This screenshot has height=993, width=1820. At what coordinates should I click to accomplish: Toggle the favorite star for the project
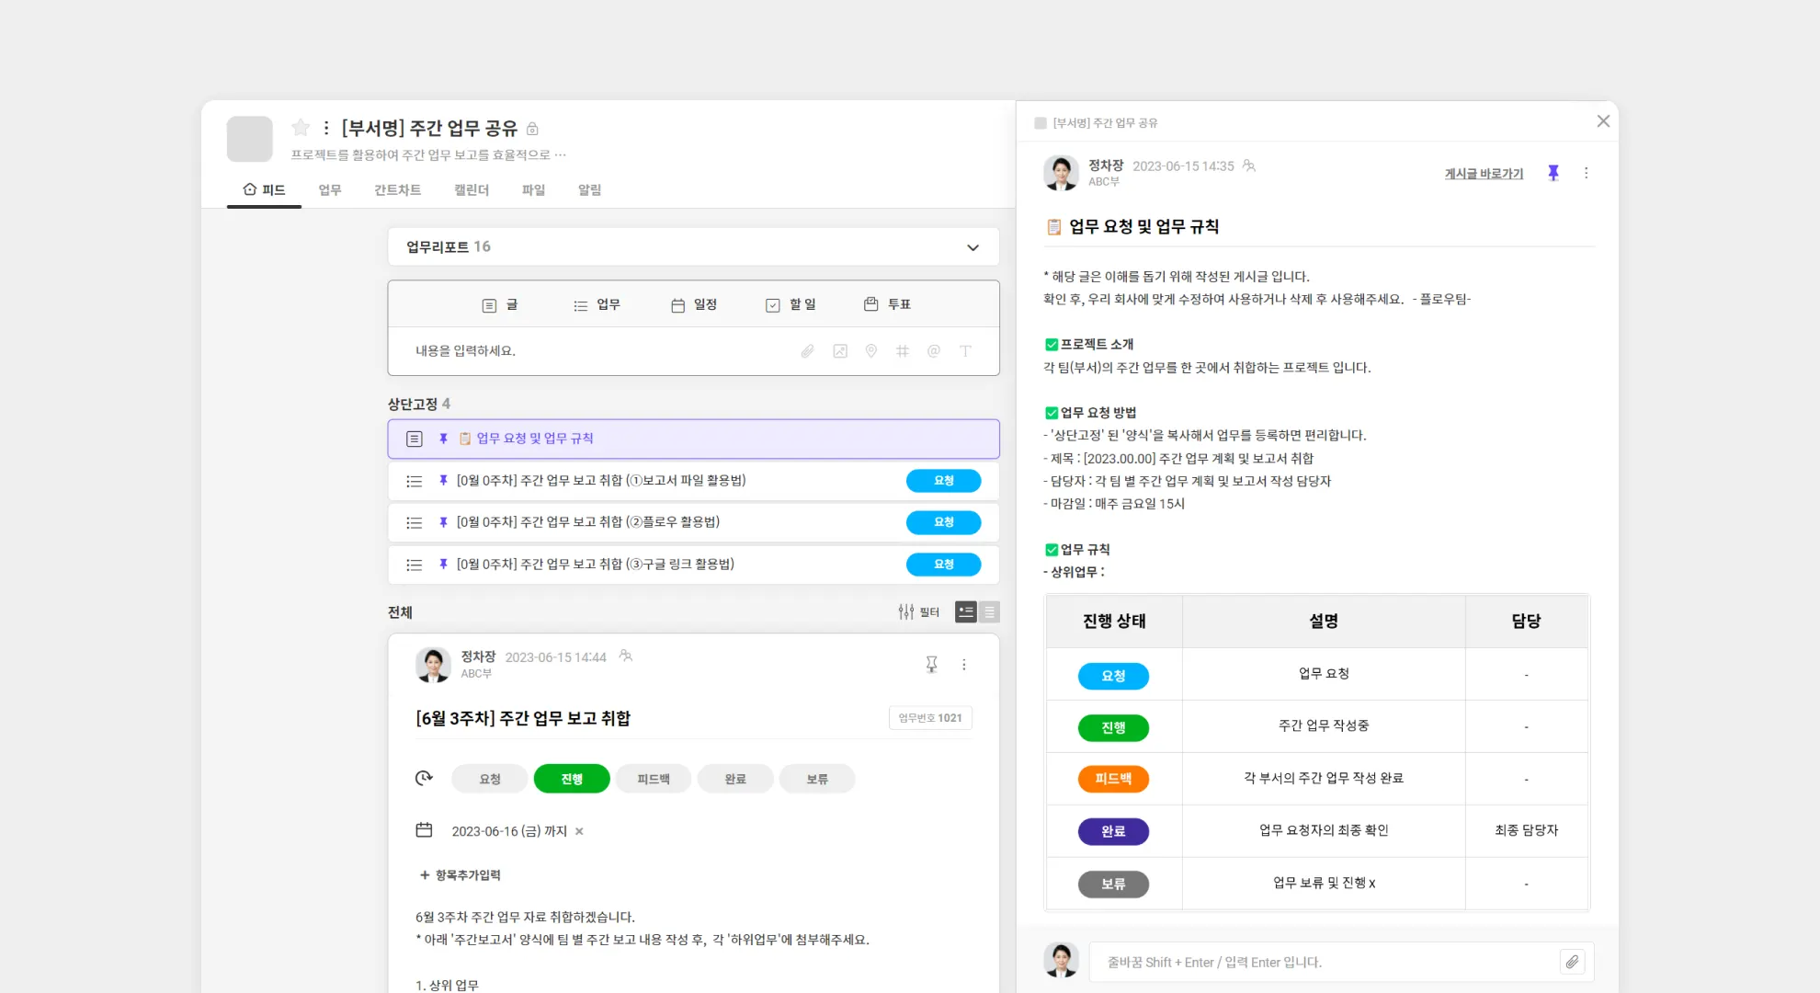[x=301, y=128]
